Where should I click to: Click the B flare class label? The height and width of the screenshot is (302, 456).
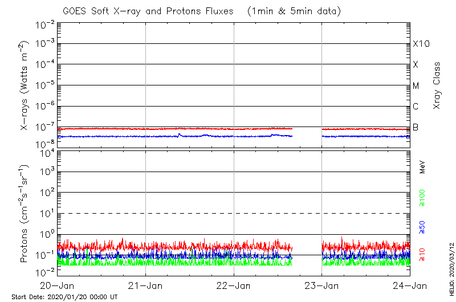(x=416, y=127)
